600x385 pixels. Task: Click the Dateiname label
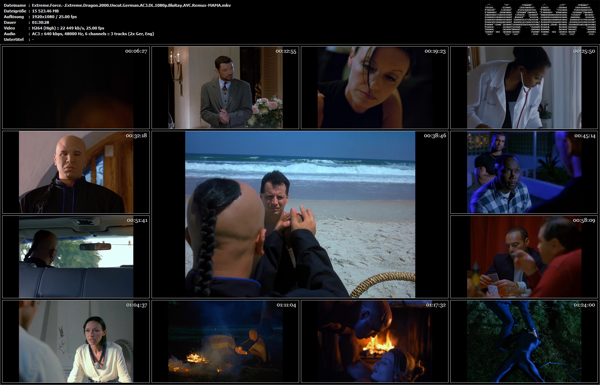(x=15, y=5)
